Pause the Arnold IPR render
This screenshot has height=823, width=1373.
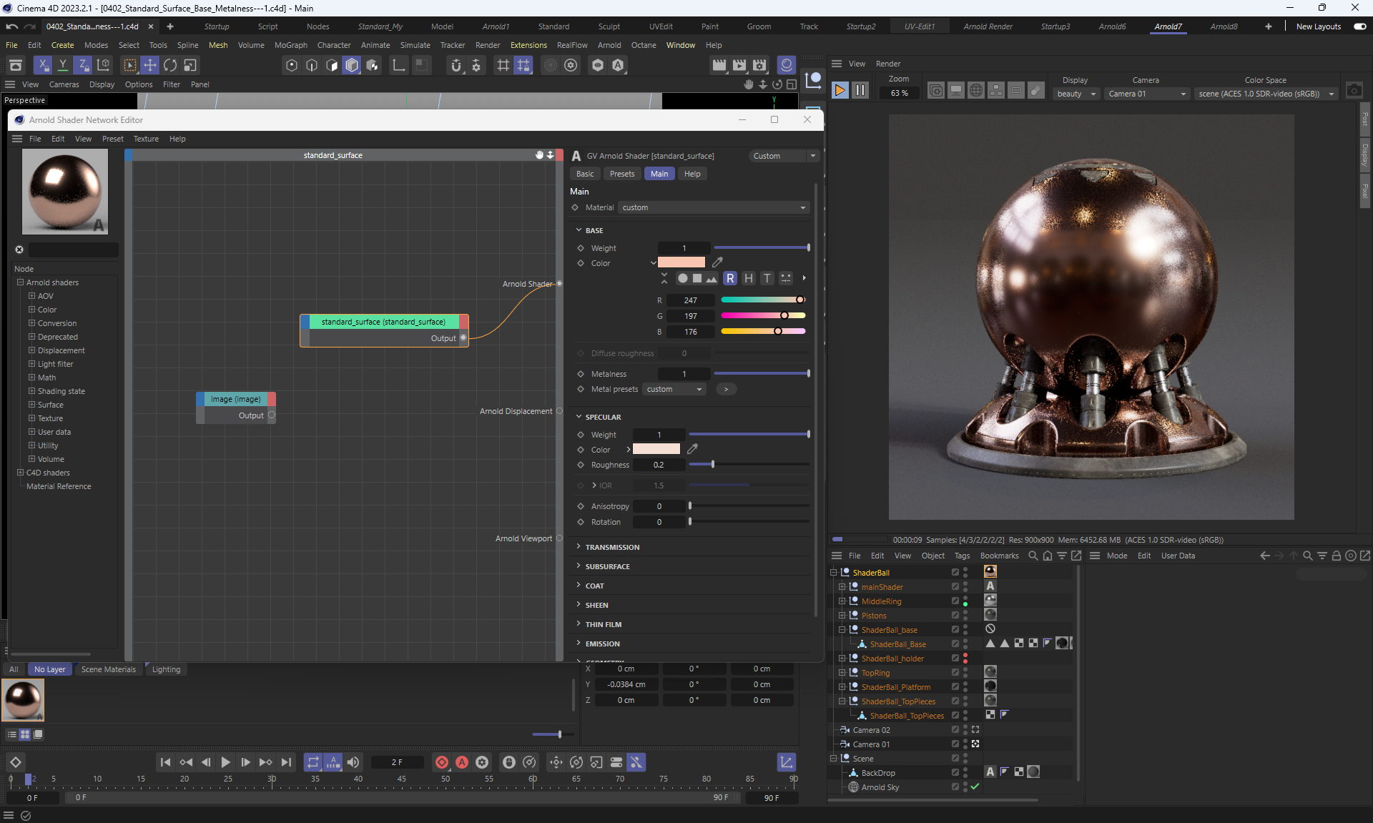[860, 91]
